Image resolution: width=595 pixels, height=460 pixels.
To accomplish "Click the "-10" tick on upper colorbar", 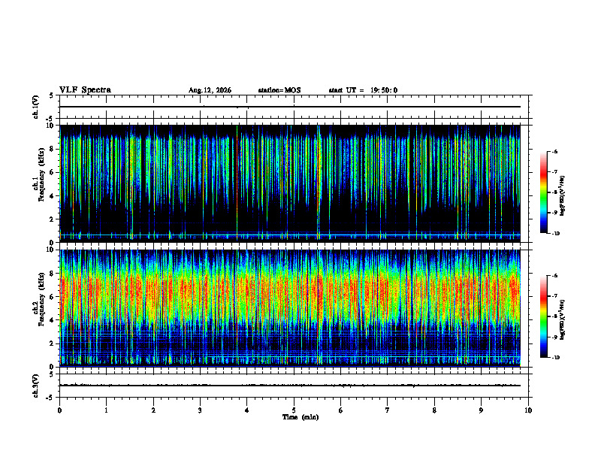I will pos(555,234).
